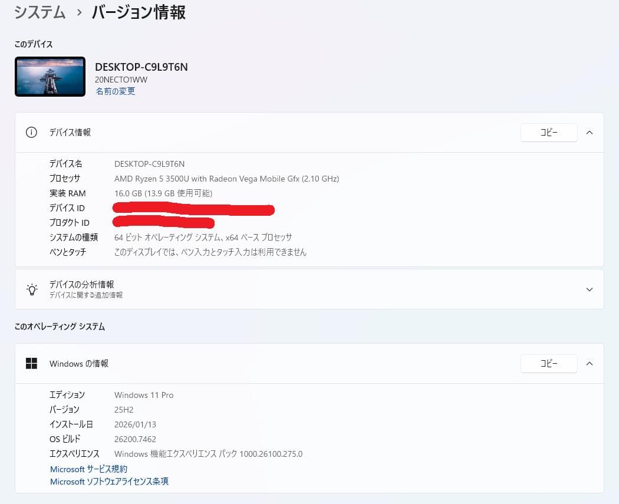Open the Microsoft サービス規約 link
619x504 pixels.
coord(88,469)
